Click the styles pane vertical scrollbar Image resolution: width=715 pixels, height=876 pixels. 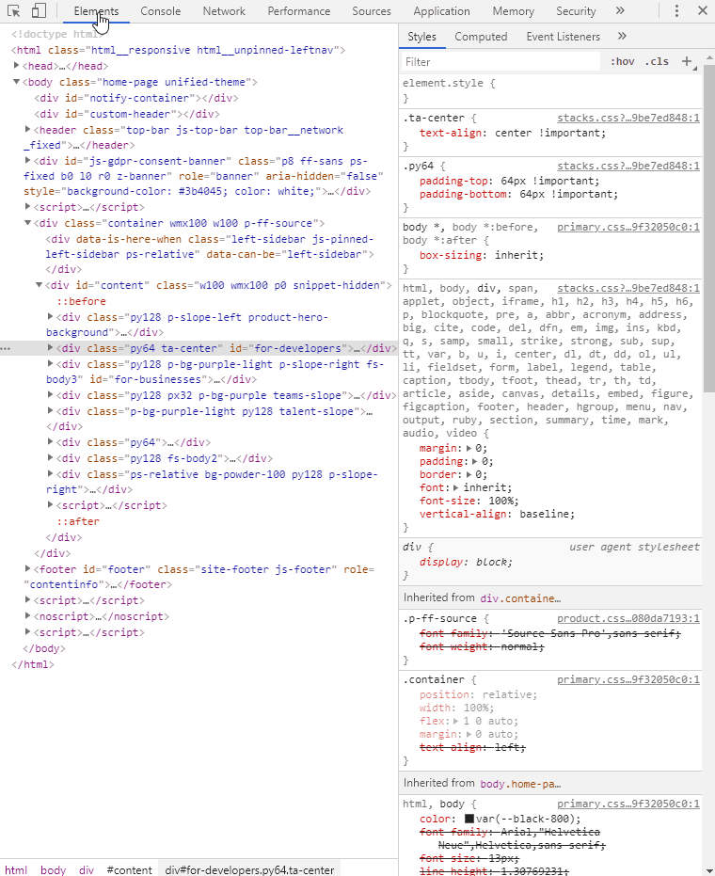tap(708, 229)
